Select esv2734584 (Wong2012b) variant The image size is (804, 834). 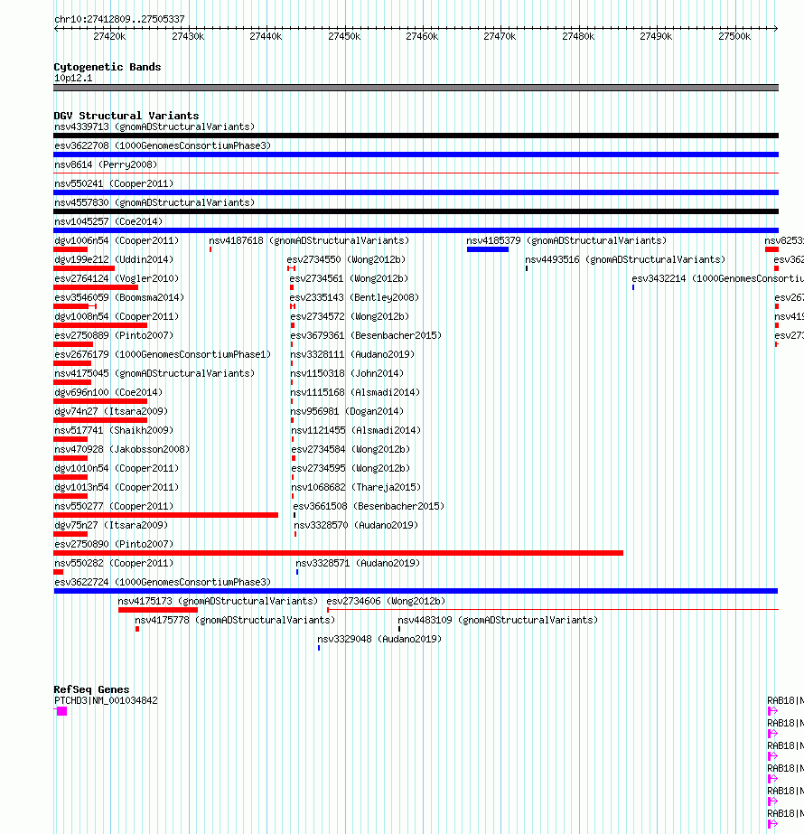(351, 449)
